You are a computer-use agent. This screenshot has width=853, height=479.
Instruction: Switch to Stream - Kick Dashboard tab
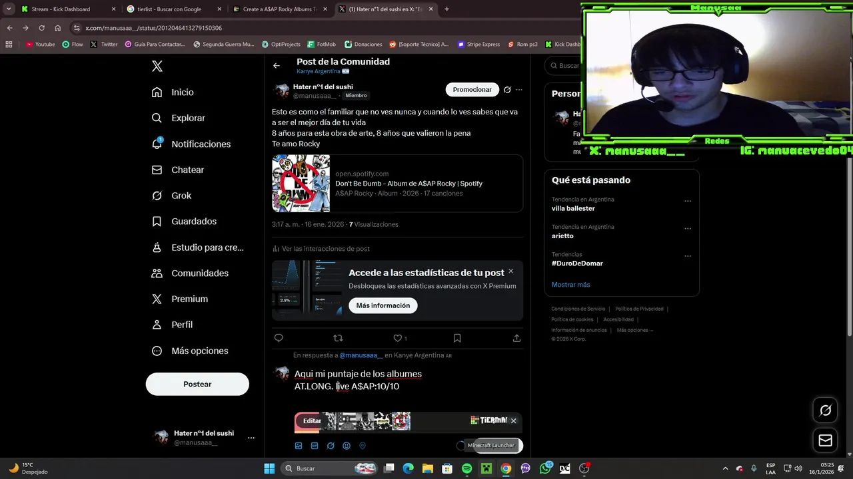point(68,9)
